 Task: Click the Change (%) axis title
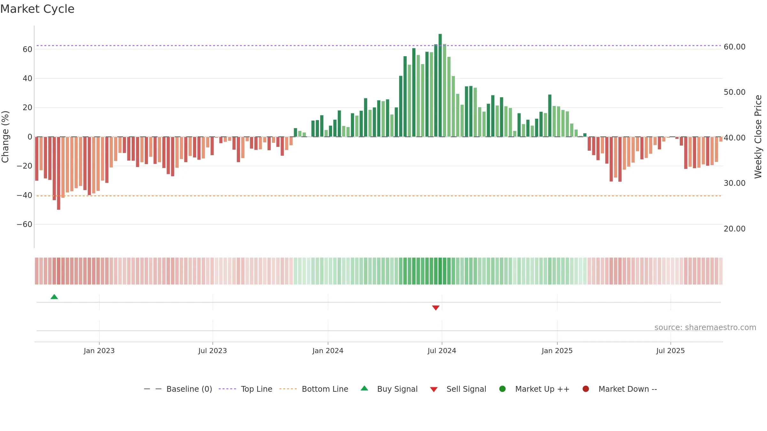click(5, 137)
